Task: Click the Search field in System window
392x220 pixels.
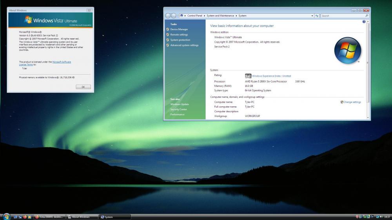Action: (342, 16)
